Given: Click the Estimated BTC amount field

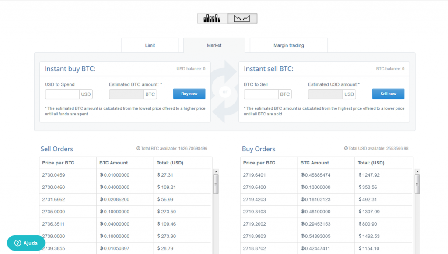Looking at the screenshot, I should 126,94.
